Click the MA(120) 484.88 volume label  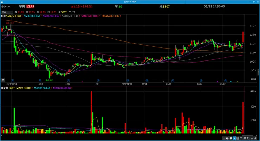62,88
